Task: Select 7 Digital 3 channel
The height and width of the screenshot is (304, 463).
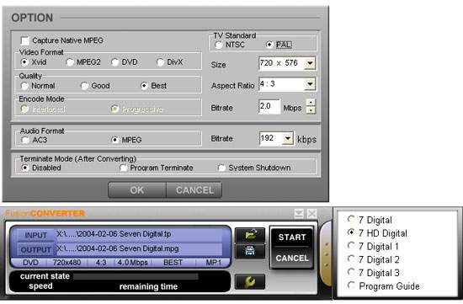Action: tap(351, 272)
